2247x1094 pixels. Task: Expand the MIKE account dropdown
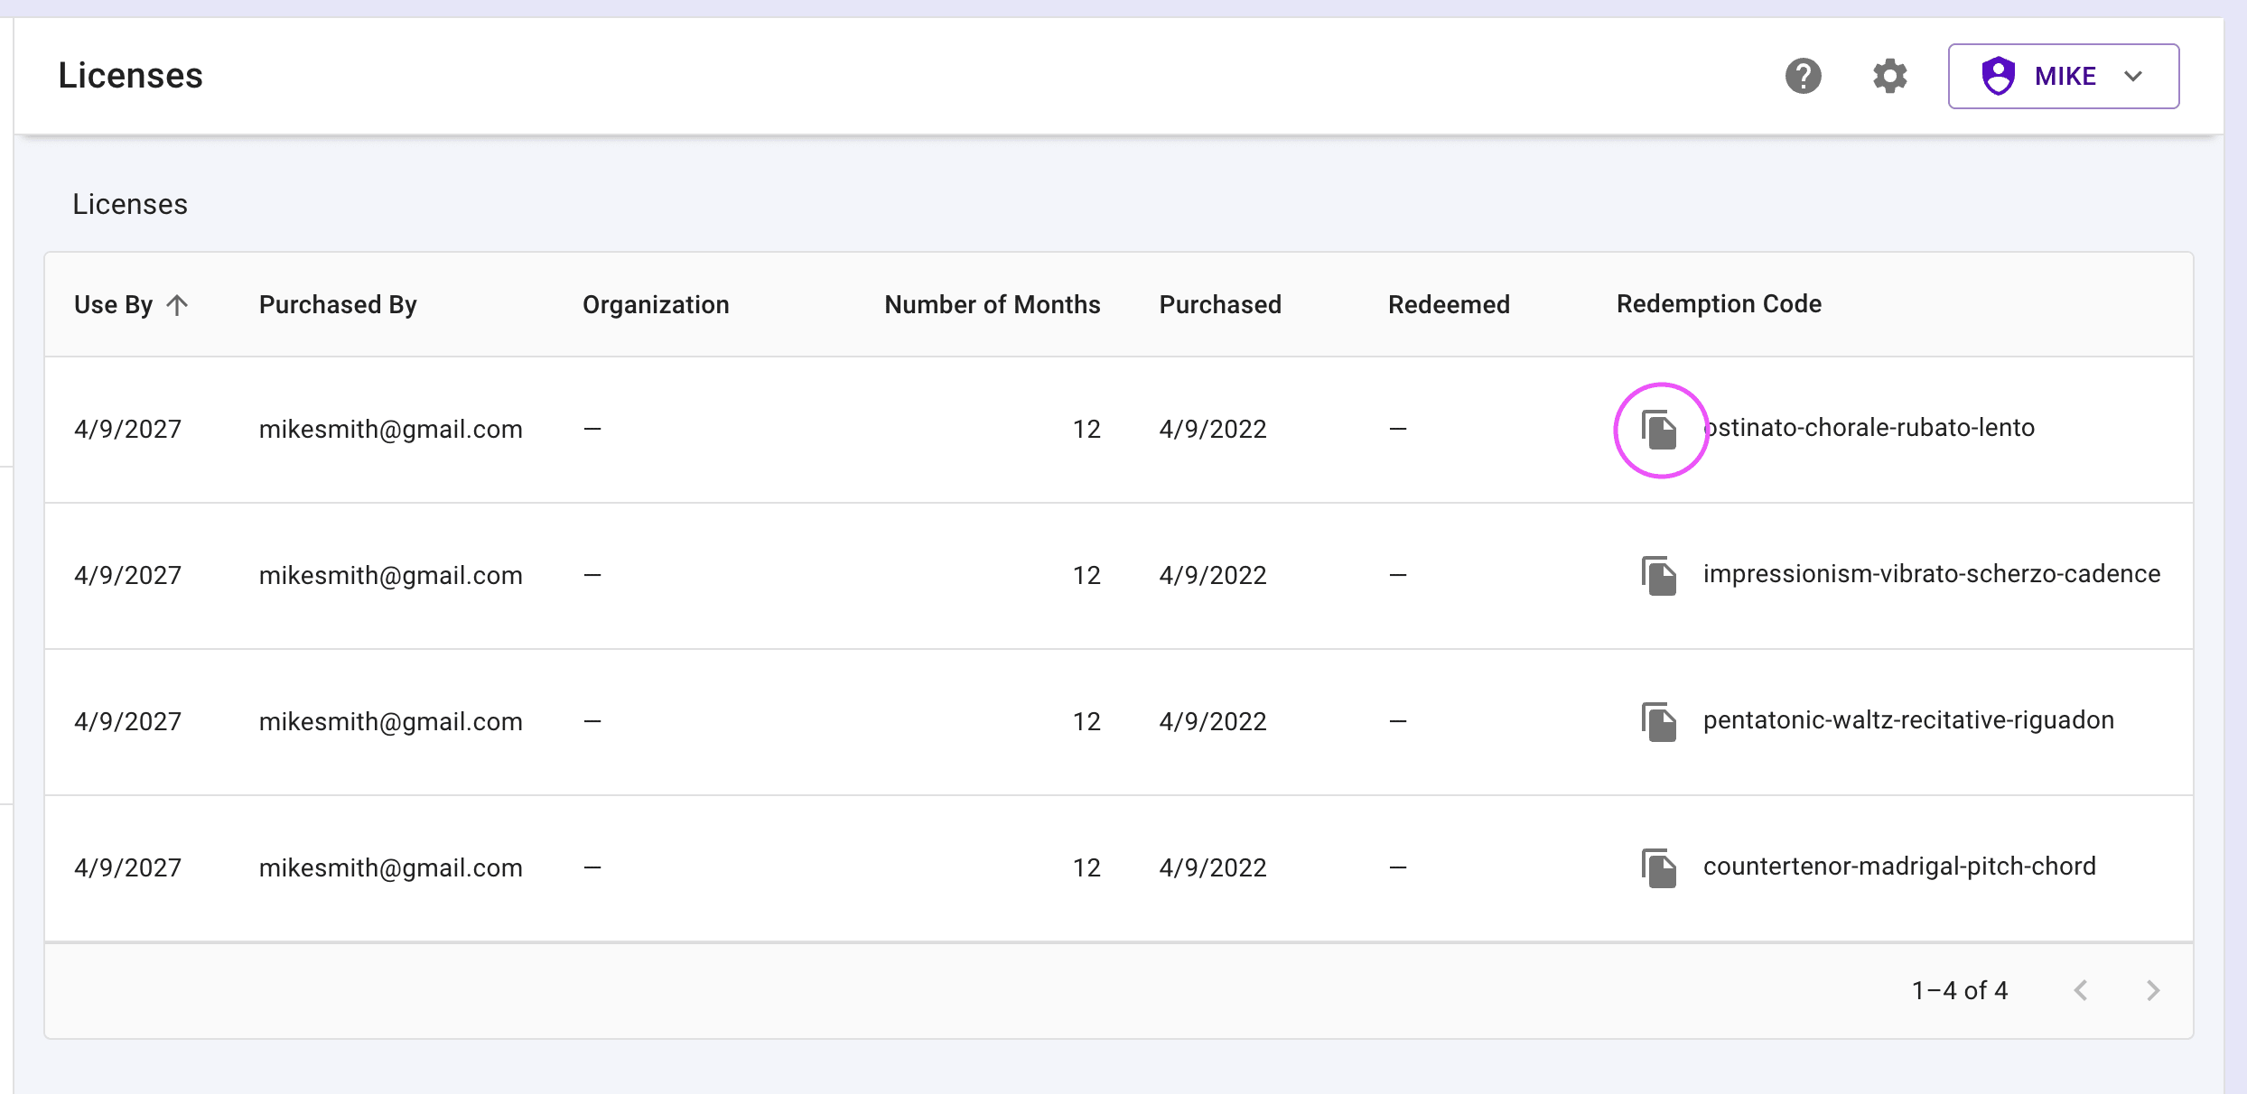tap(2064, 77)
